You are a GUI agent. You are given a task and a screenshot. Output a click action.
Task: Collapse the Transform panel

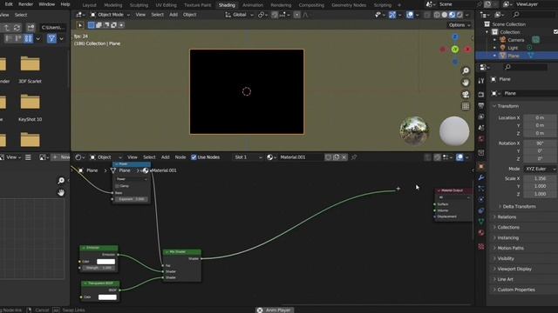507,106
